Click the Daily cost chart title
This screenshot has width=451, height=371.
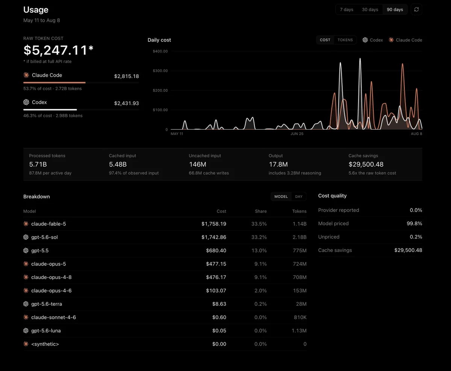click(x=159, y=40)
